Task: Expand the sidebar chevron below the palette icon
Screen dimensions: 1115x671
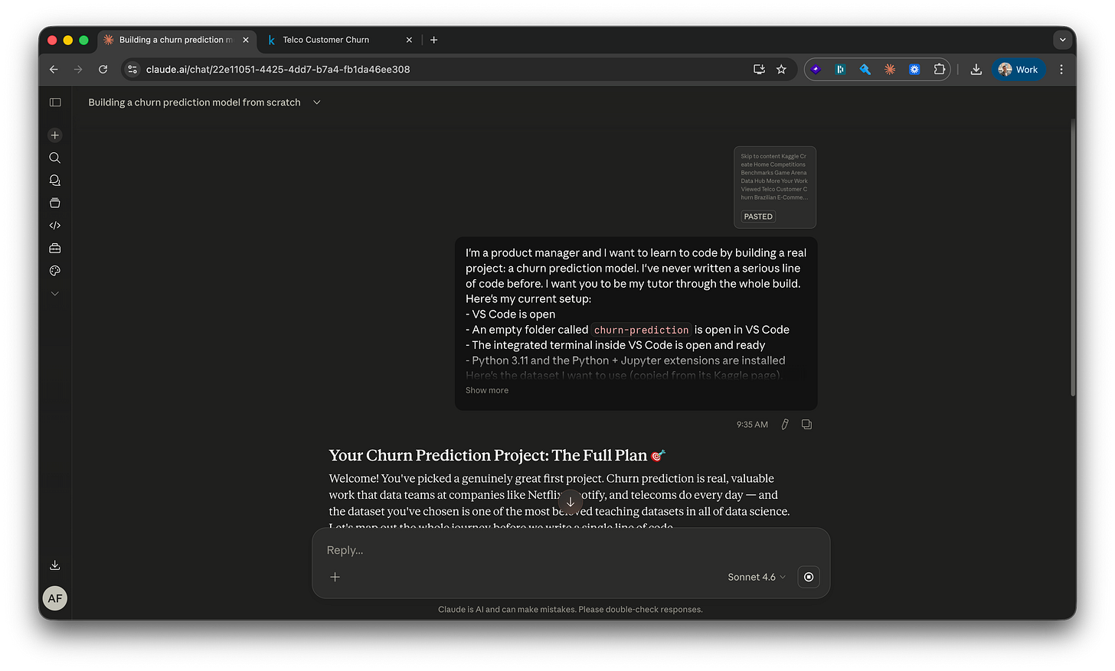Action: (54, 293)
